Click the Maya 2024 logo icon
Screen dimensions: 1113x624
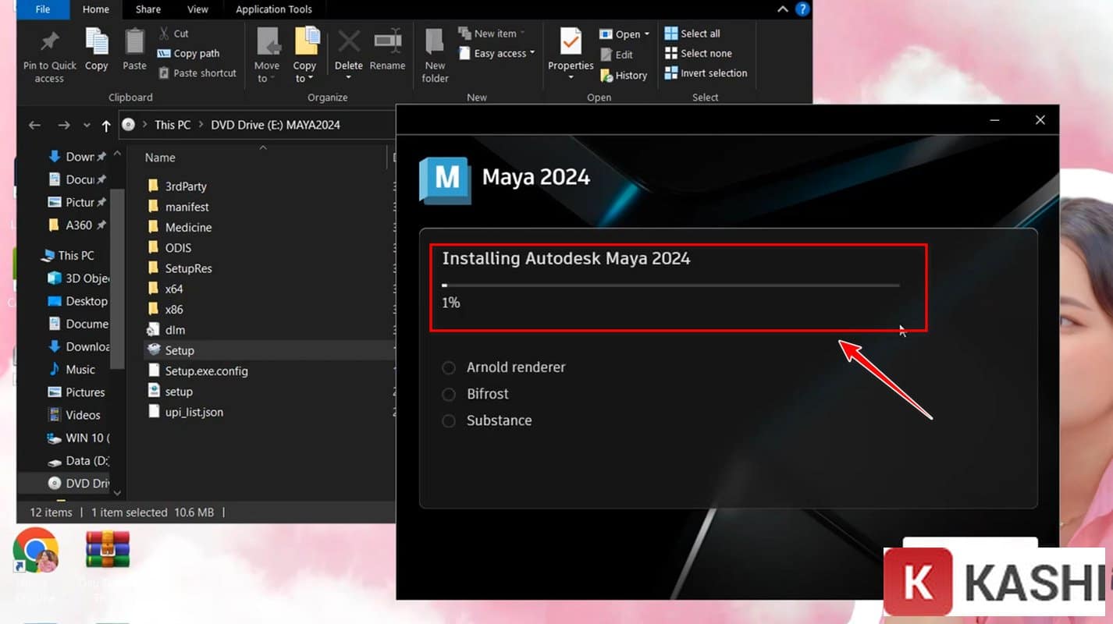click(445, 179)
